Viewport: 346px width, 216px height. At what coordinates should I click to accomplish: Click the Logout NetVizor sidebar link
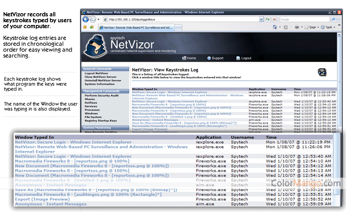pos(96,73)
